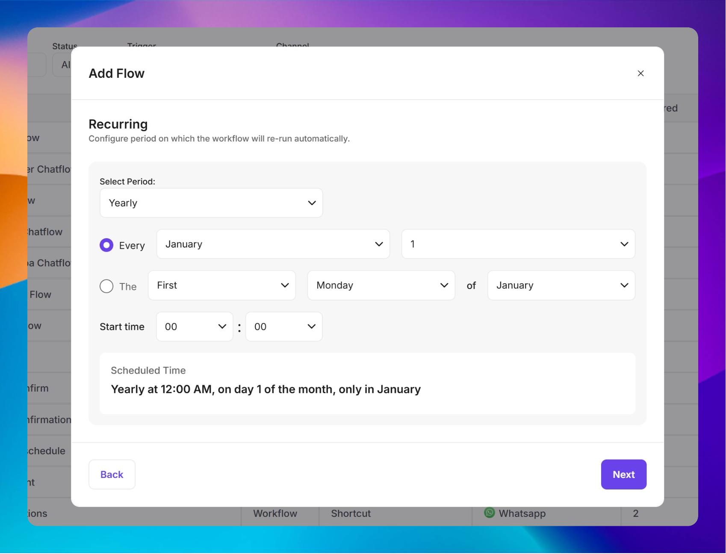
Task: Close the Add Flow dialog
Action: [640, 74]
